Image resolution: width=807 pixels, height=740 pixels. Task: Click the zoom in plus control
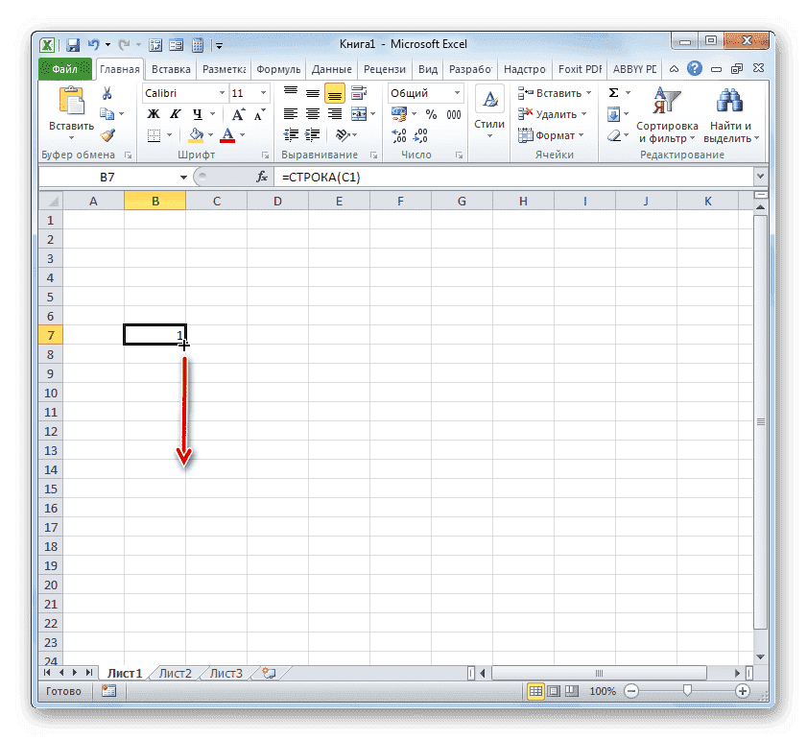743,690
